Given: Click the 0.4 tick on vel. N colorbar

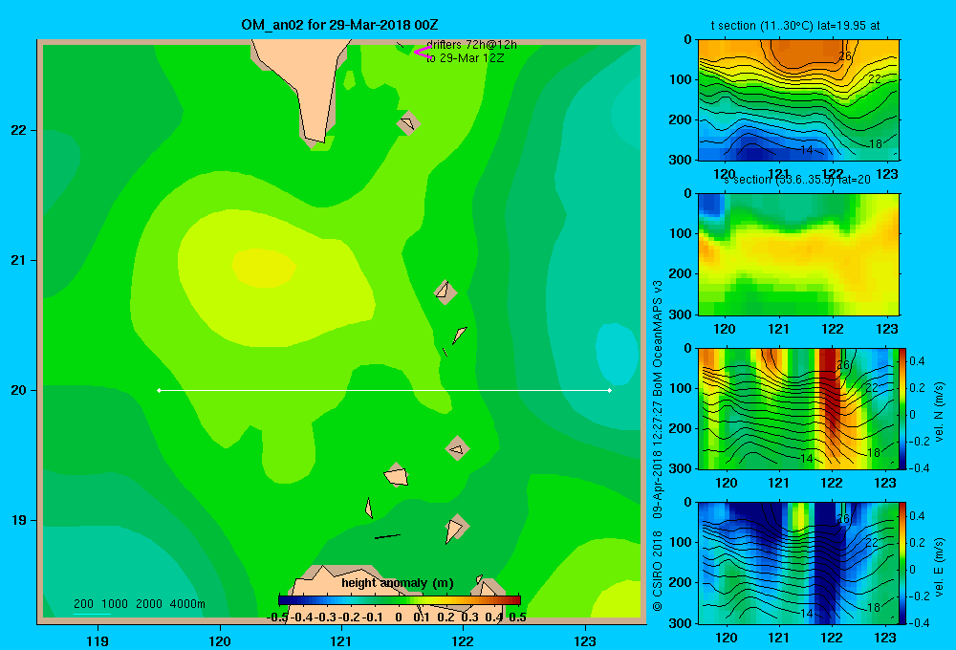Looking at the screenshot, I should (917, 361).
